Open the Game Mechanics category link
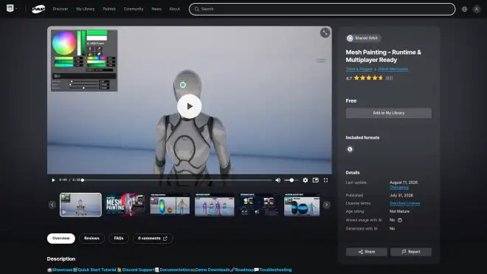 393,69
